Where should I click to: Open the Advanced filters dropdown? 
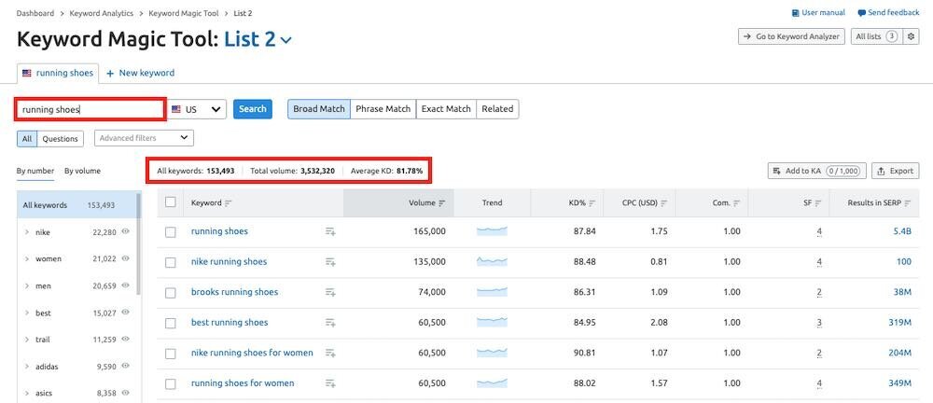click(x=145, y=138)
